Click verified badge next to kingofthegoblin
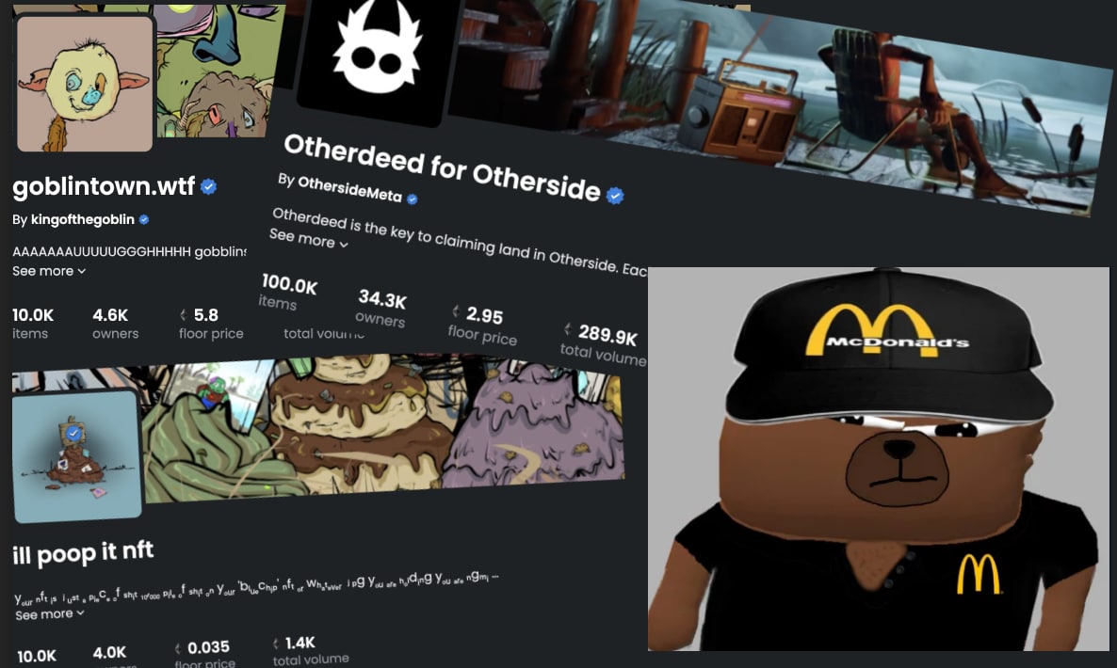 tap(144, 220)
